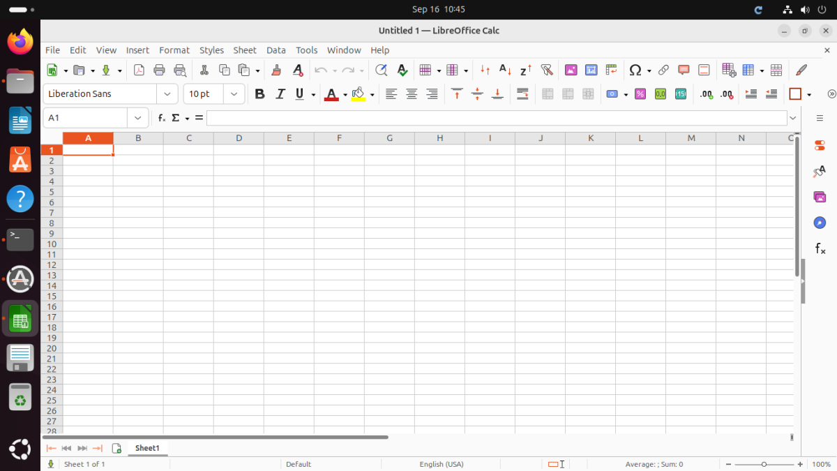The image size is (837, 471).
Task: Toggle Italic text formatting
Action: click(280, 94)
